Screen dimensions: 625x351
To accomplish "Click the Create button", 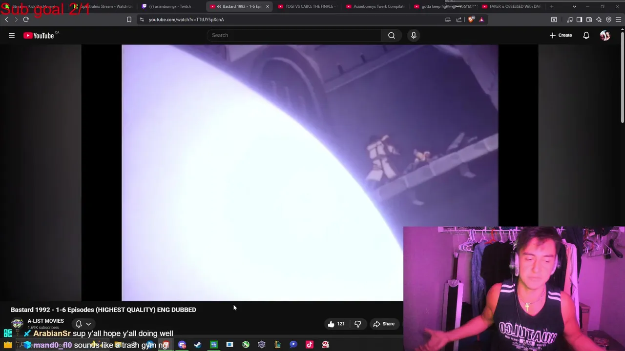I will (561, 35).
